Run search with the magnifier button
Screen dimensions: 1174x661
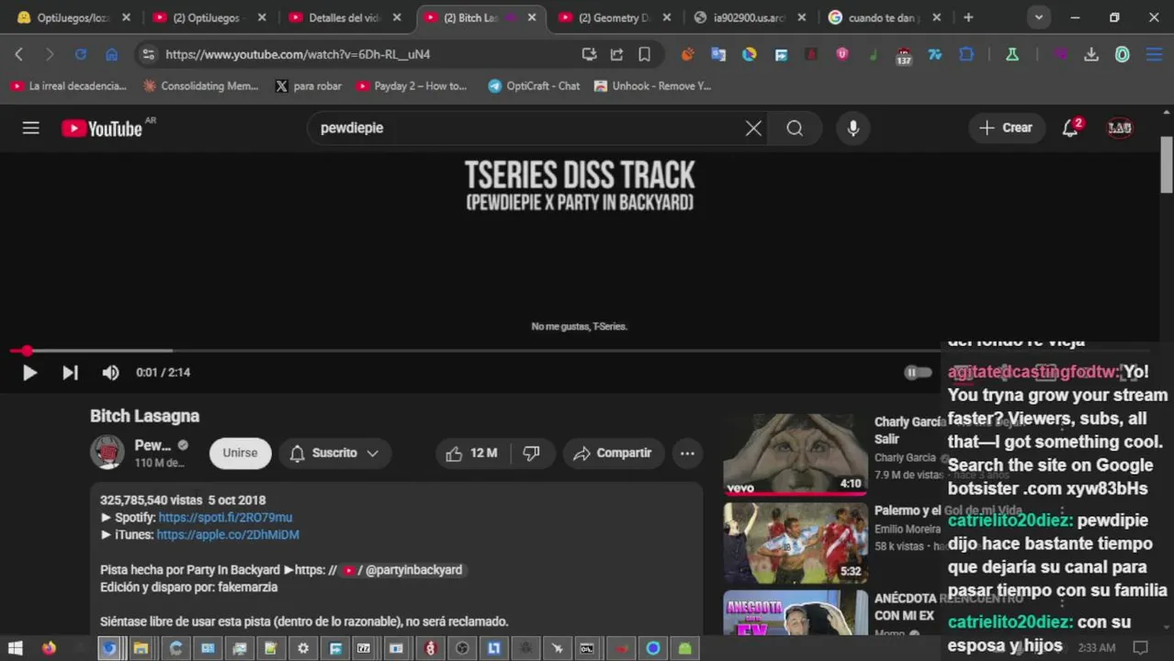795,128
